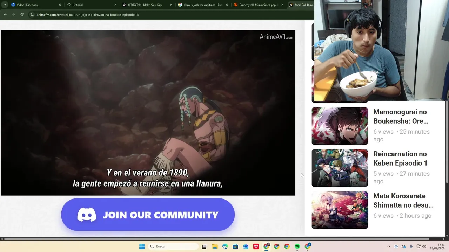Close the Crunchyroll tab

coord(282,5)
